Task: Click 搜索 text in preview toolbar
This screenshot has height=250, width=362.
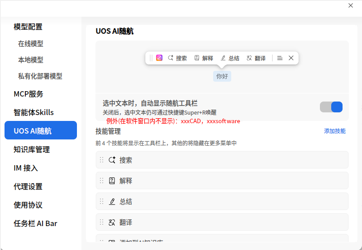Action: pyautogui.click(x=181, y=58)
